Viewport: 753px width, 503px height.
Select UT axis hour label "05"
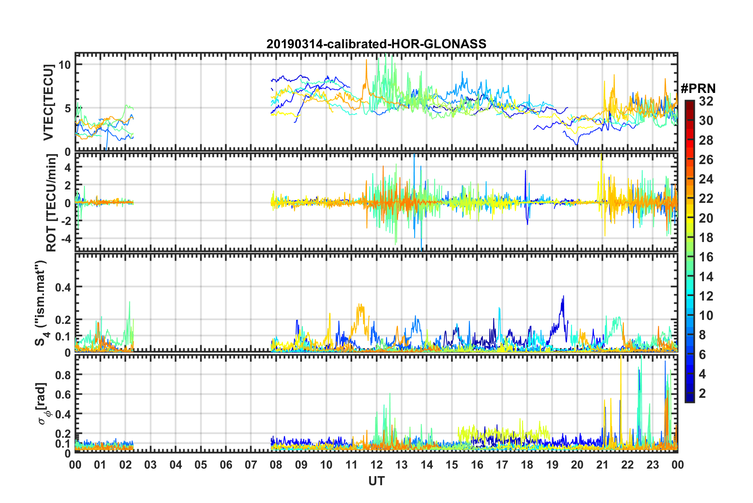pos(201,465)
